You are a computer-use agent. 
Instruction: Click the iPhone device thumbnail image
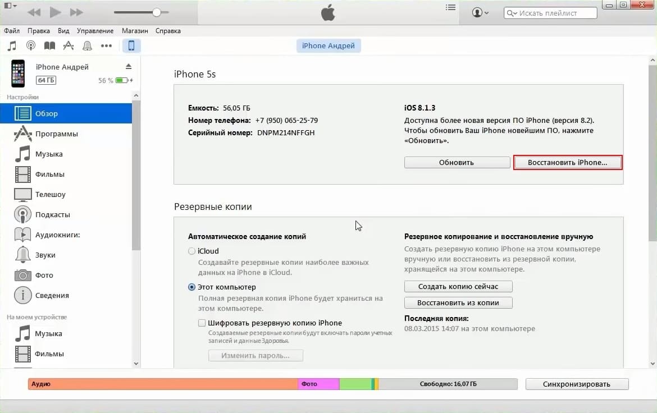point(17,74)
